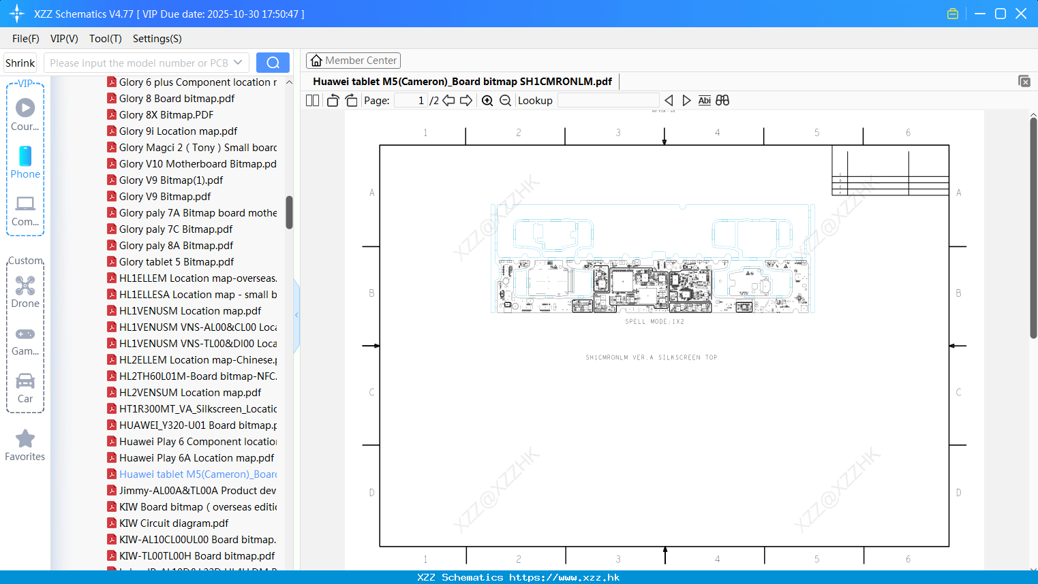
Task: Select Huawei tablet M5(Cameron)_Board file
Action: [192, 474]
